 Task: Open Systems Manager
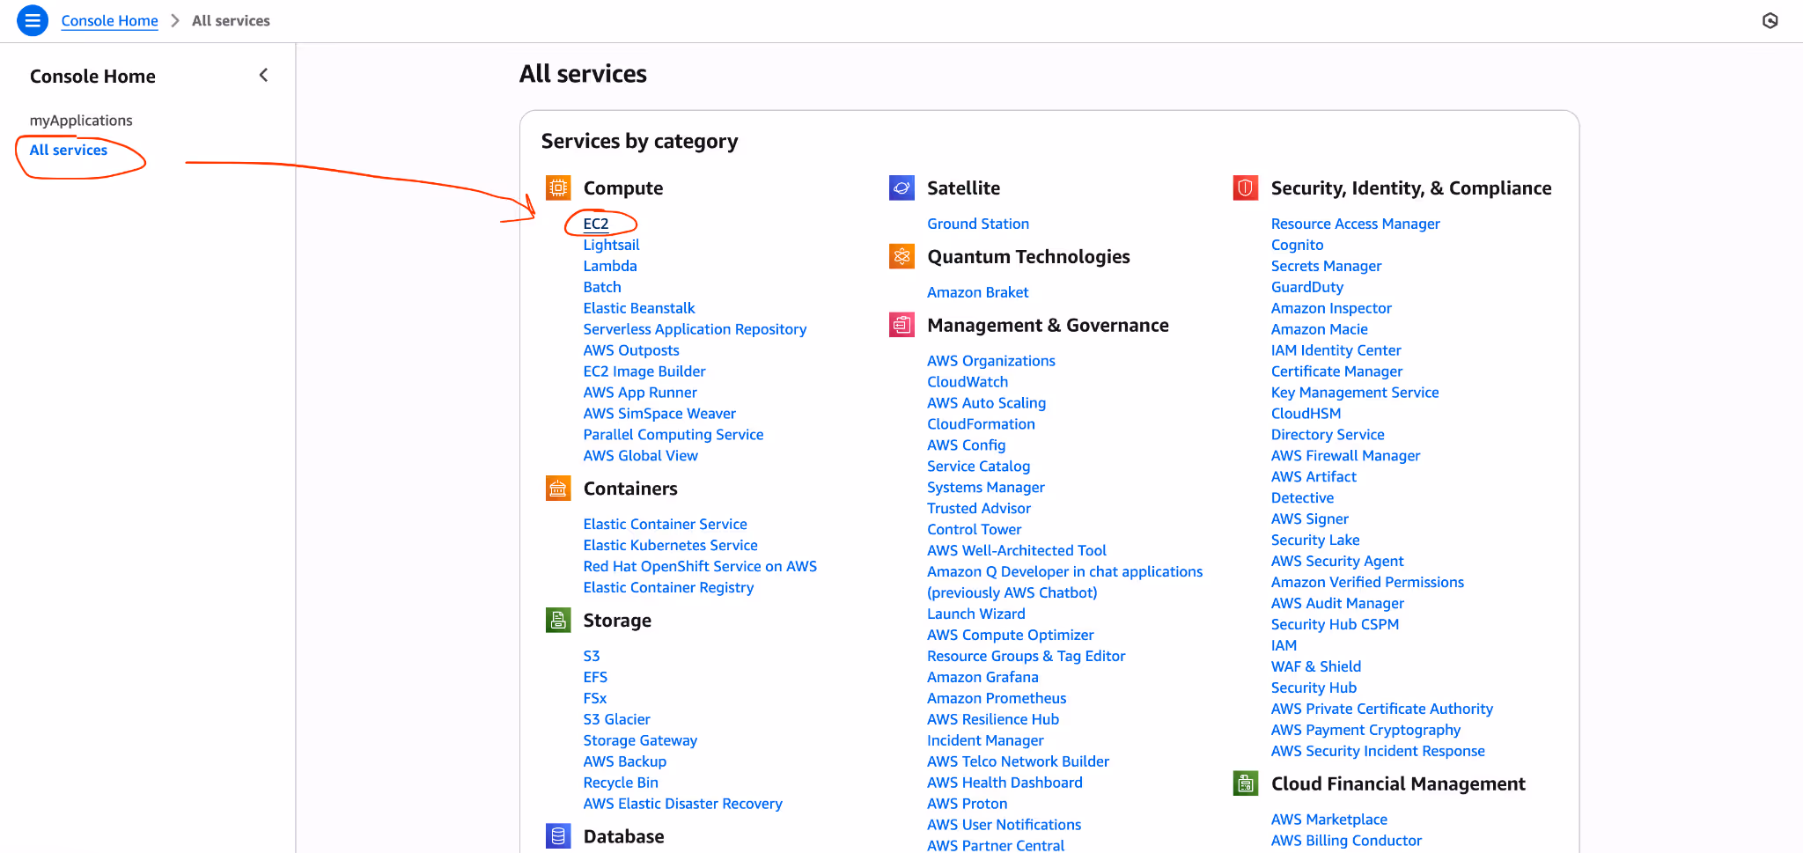986,488
